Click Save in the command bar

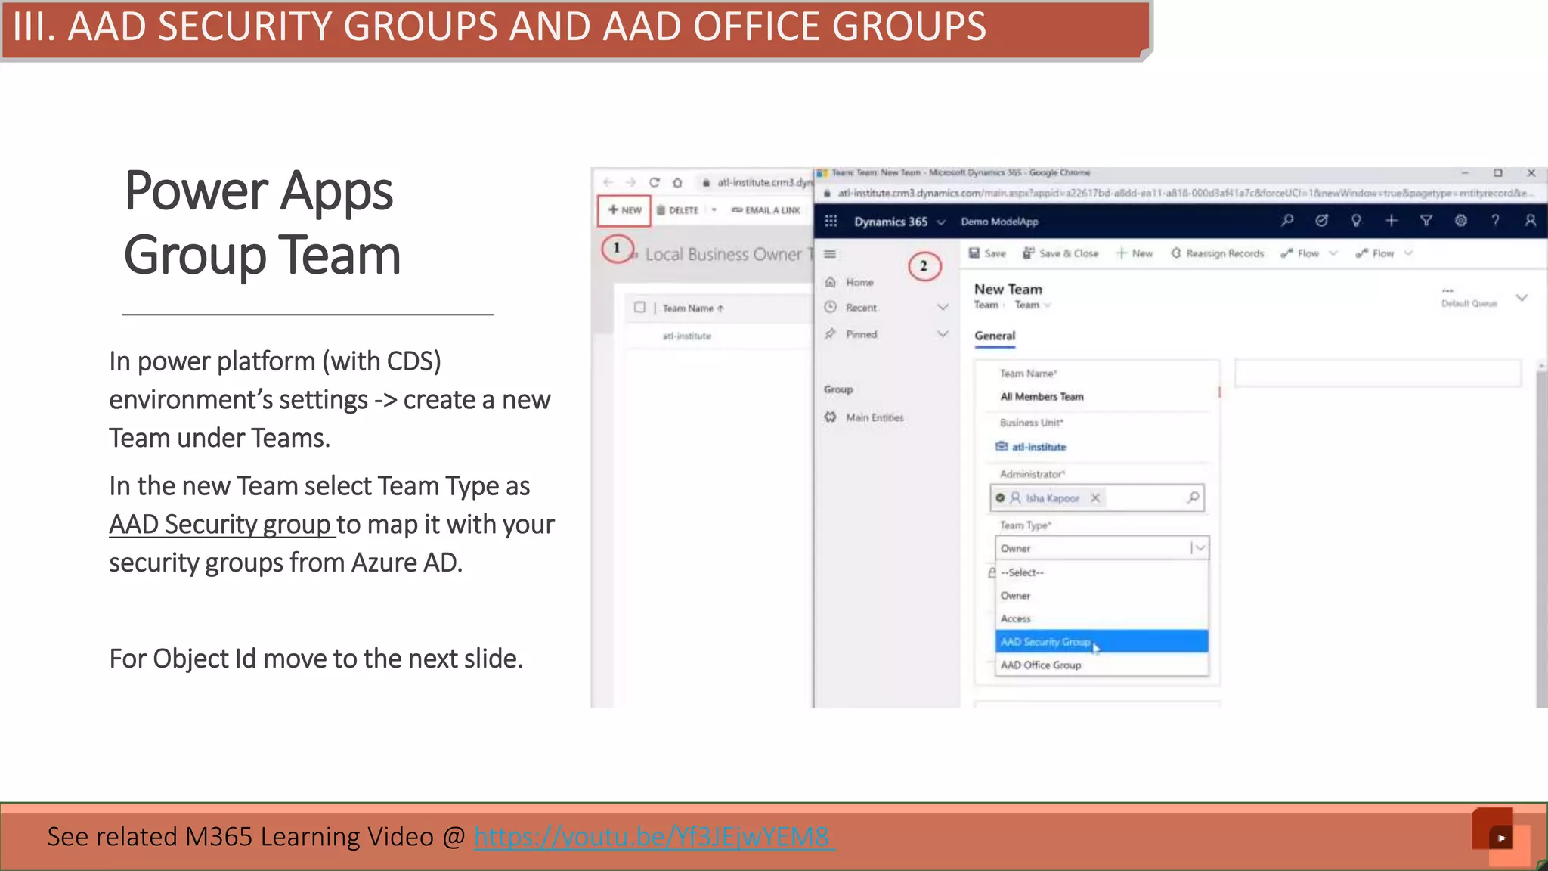(x=987, y=253)
